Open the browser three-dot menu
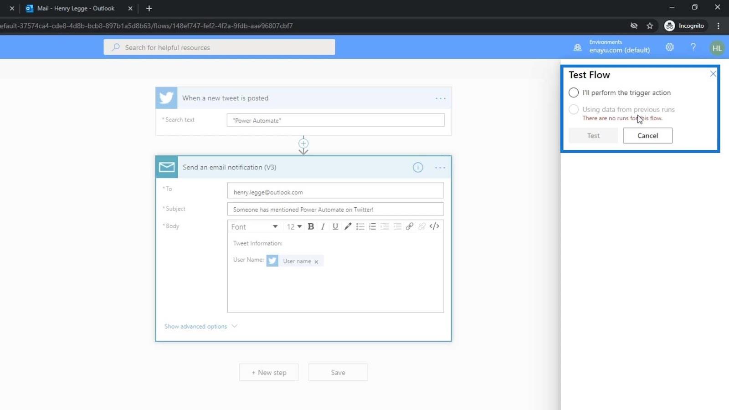The image size is (729, 410). pyautogui.click(x=719, y=26)
